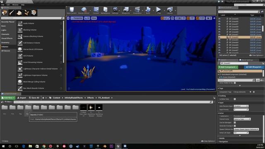
Task: Open the Settings toolbar icon
Action: [x=115, y=10]
